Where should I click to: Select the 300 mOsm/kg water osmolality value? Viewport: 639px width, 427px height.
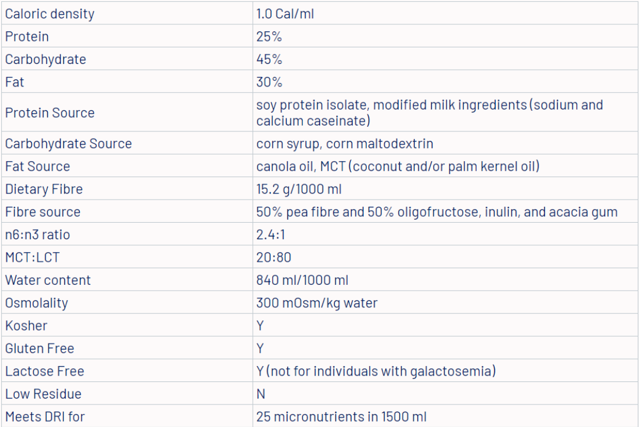(x=317, y=303)
